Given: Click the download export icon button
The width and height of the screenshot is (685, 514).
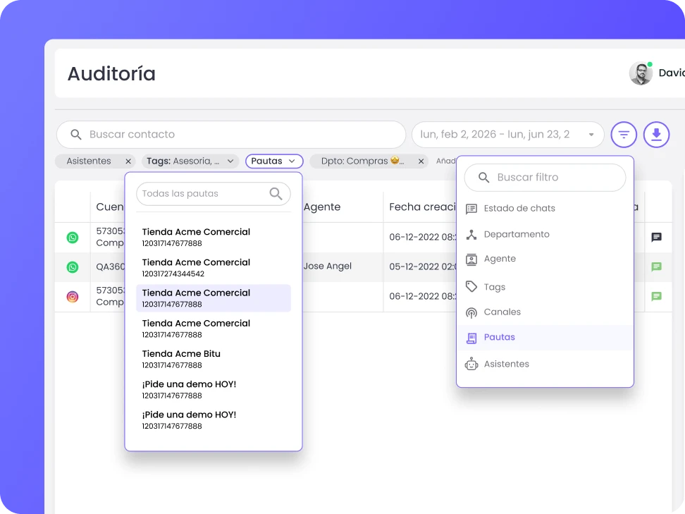Looking at the screenshot, I should click(656, 134).
